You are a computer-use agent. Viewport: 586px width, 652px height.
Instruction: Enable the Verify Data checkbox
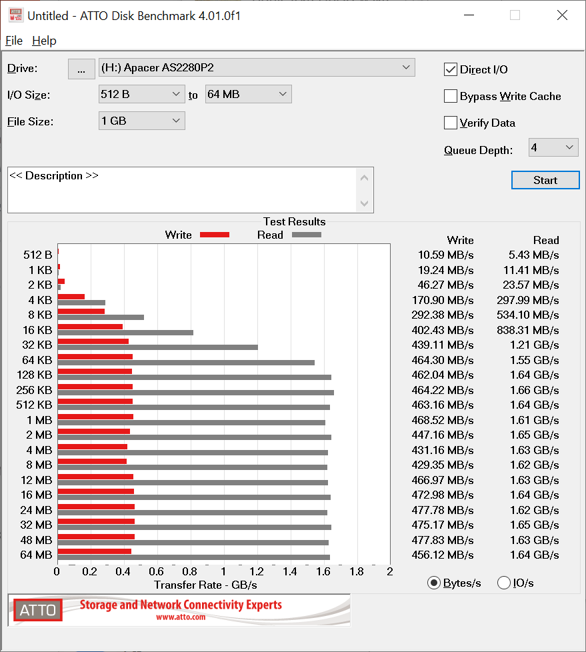click(x=451, y=123)
